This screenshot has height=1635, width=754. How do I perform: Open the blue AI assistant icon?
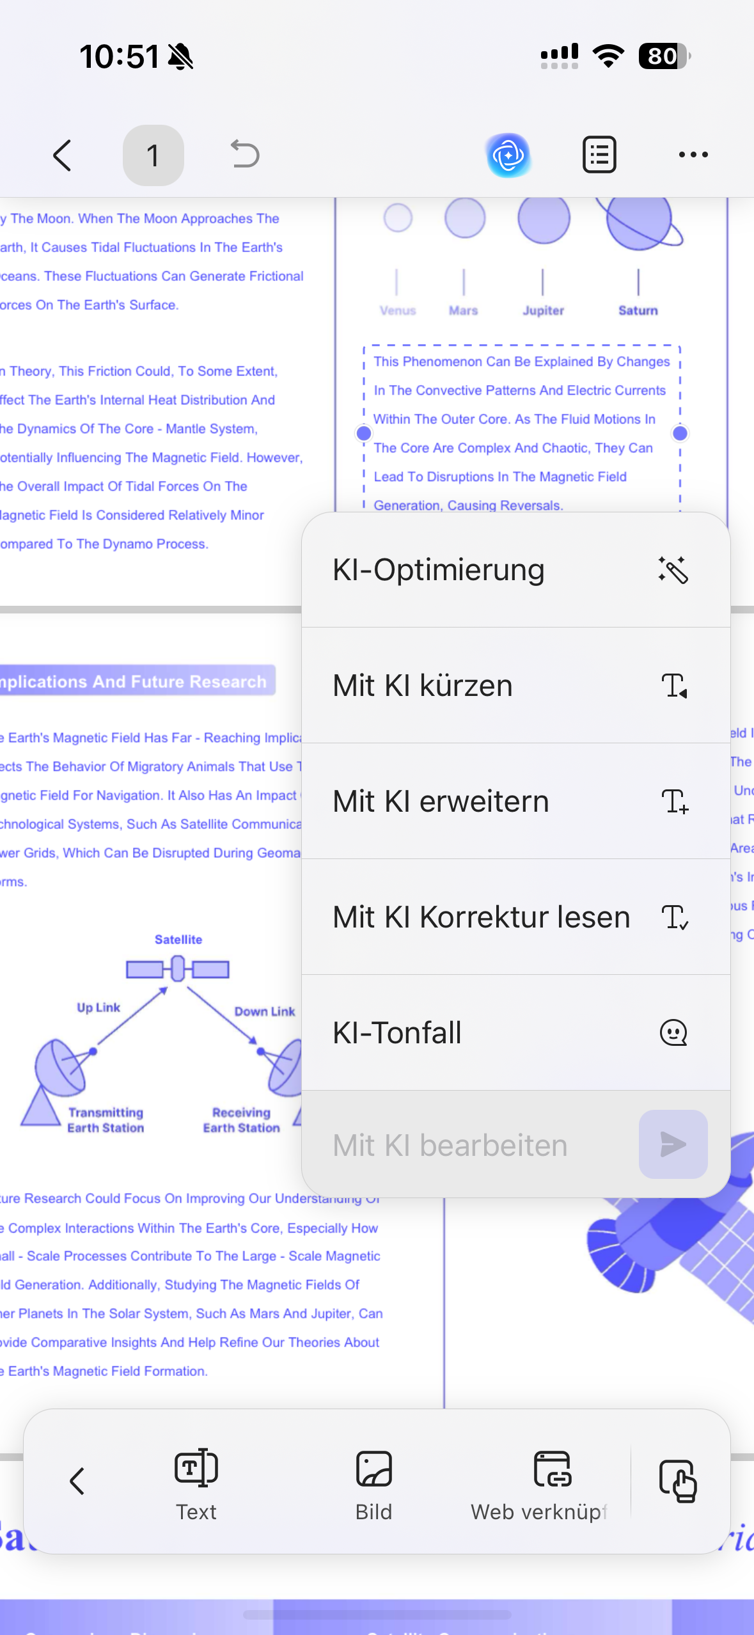(x=508, y=155)
